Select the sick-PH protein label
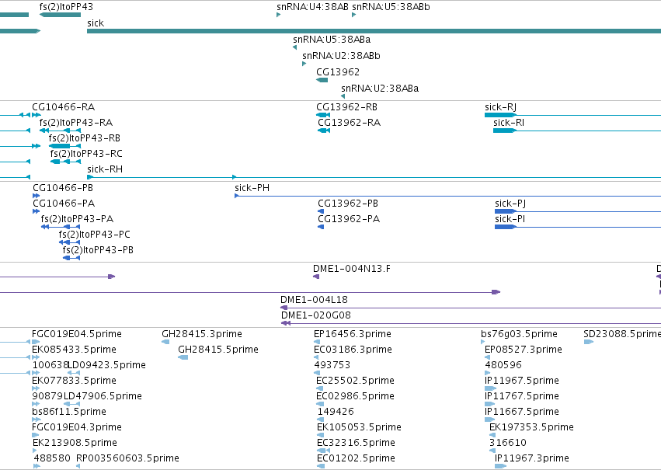 point(252,187)
